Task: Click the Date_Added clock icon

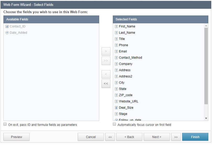Action: tap(7, 33)
